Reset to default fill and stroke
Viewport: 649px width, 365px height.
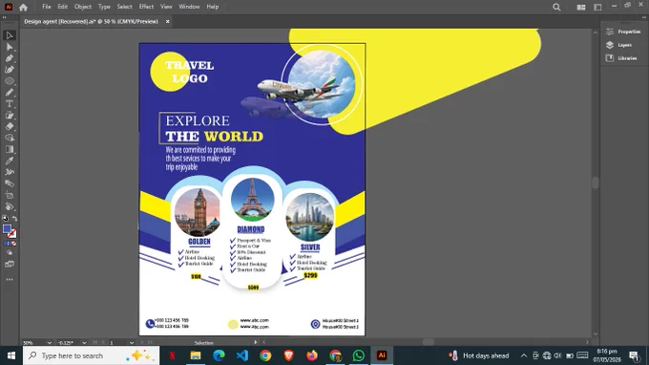coord(5,219)
